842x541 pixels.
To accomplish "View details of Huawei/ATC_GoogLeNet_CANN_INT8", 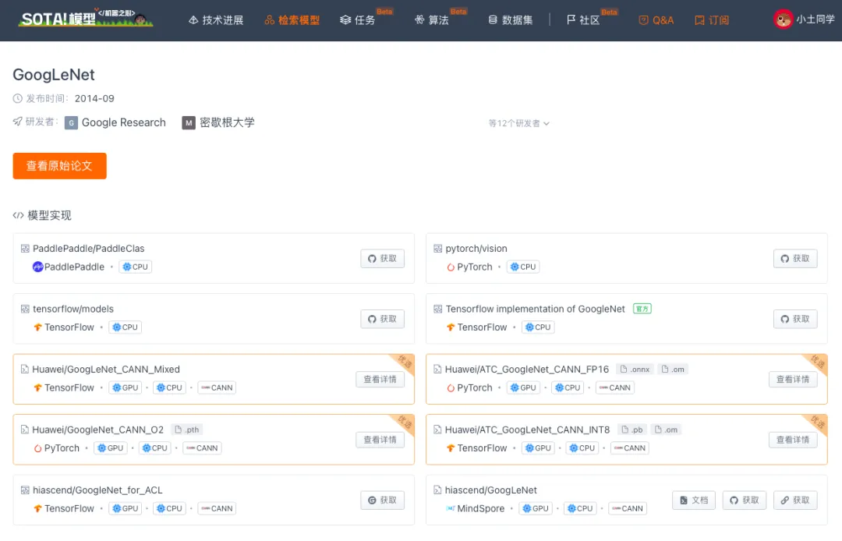I will [x=793, y=440].
